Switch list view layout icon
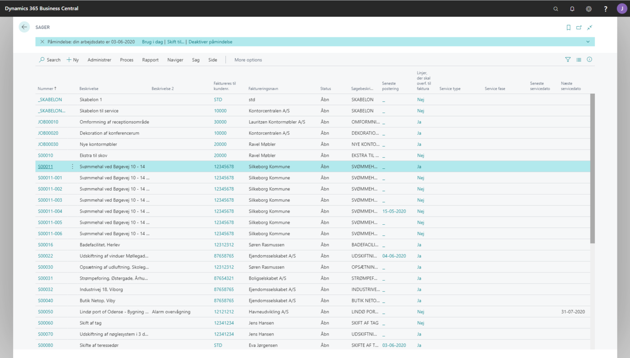 [x=579, y=59]
